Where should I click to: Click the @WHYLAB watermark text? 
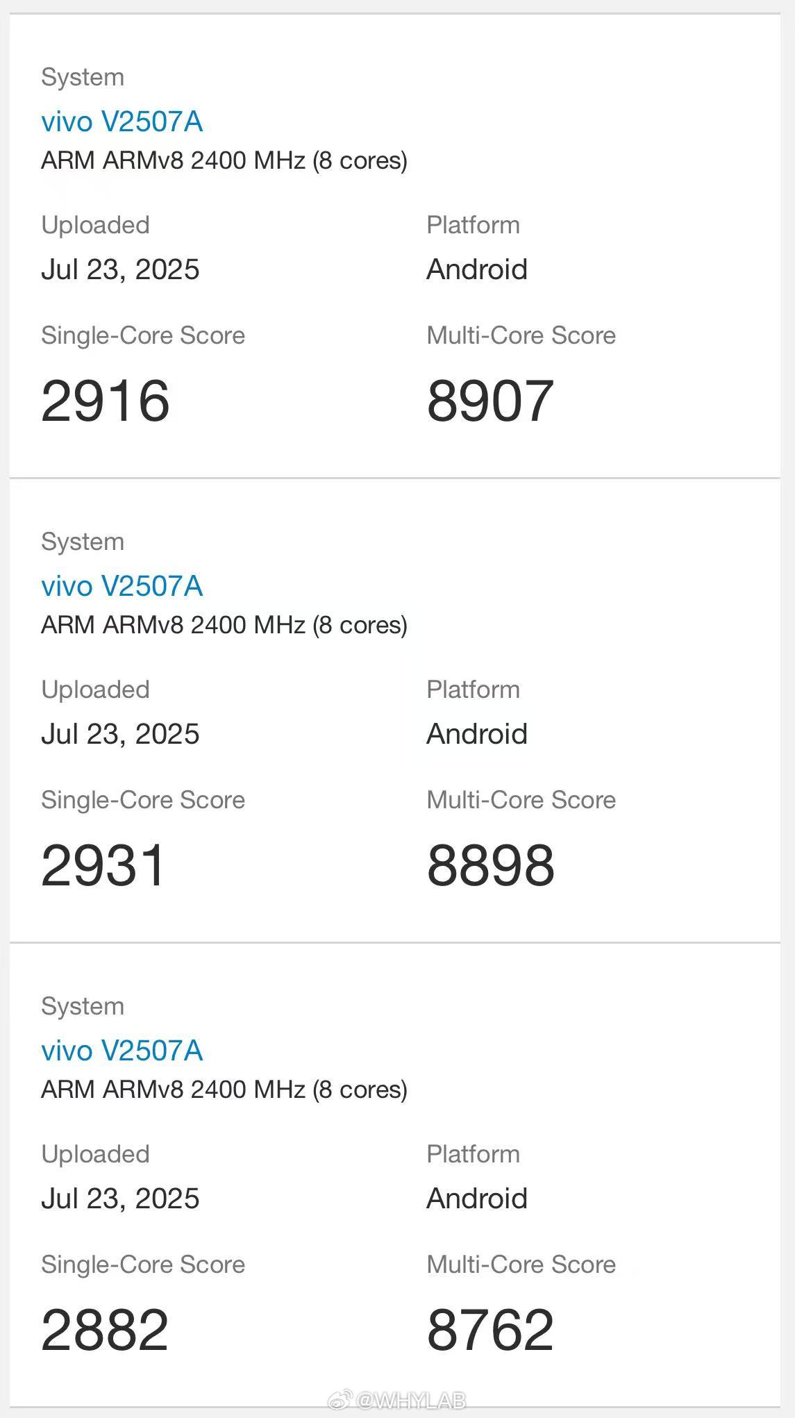(410, 1400)
